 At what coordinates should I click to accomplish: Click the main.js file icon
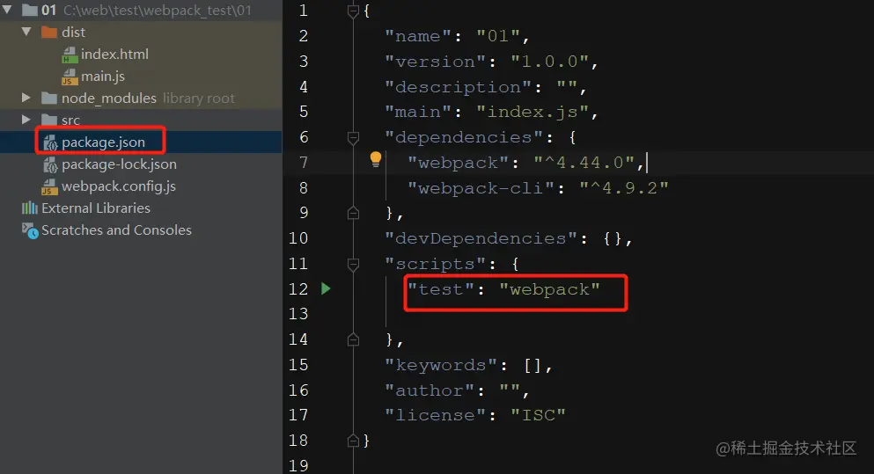[70, 77]
